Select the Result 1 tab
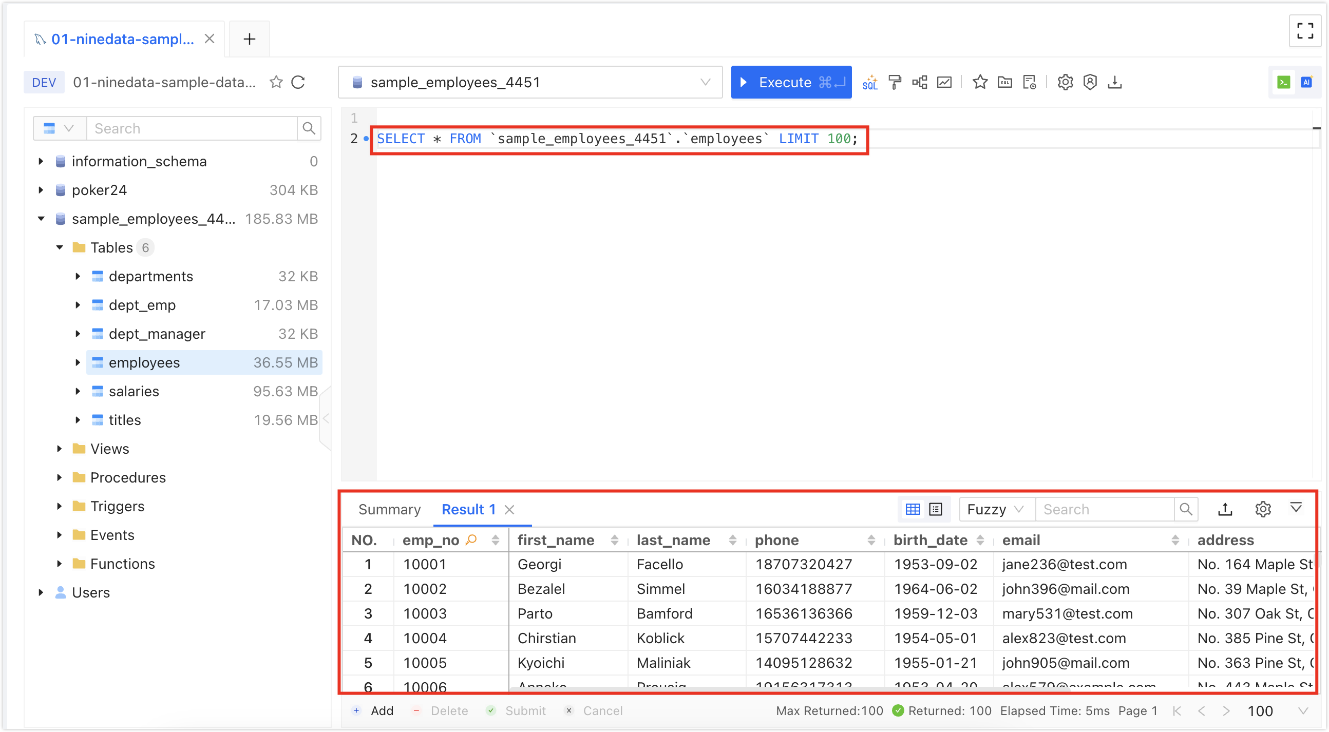1329x732 pixels. tap(468, 509)
